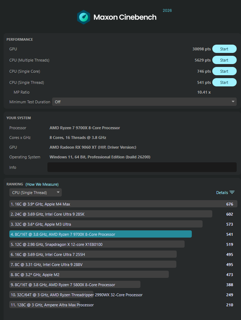Start the CPU Single Core test
This screenshot has height=320, width=241.
tap(224, 71)
